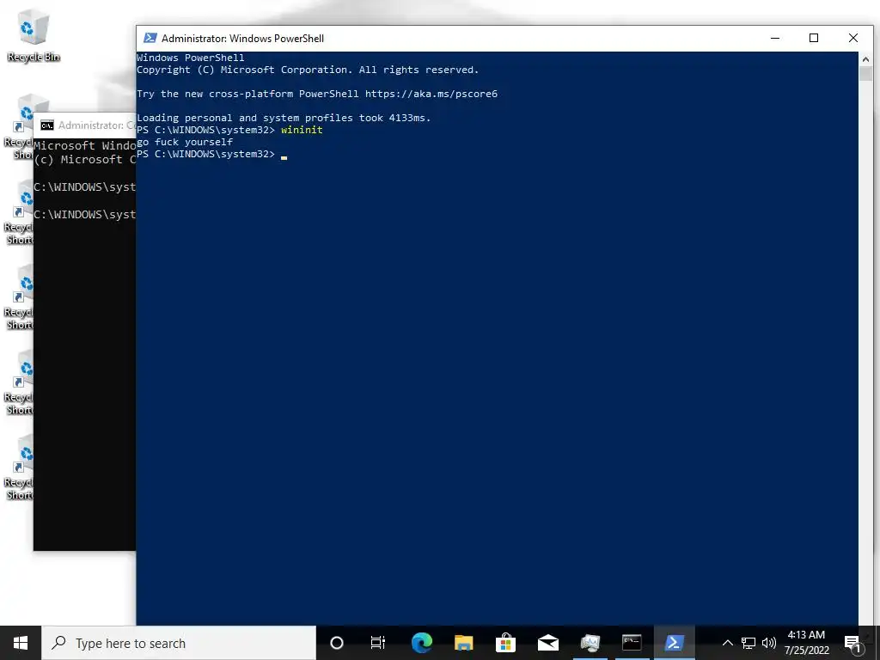Click the last PS C:\WINDOWS\system32> prompt
The width and height of the screenshot is (880, 660).
point(206,154)
